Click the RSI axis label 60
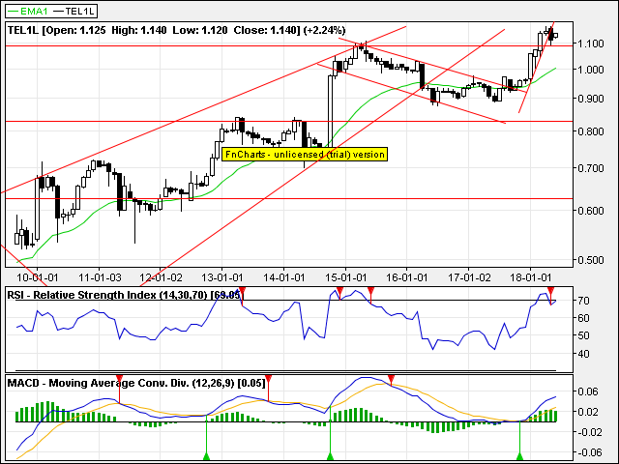 (x=583, y=318)
